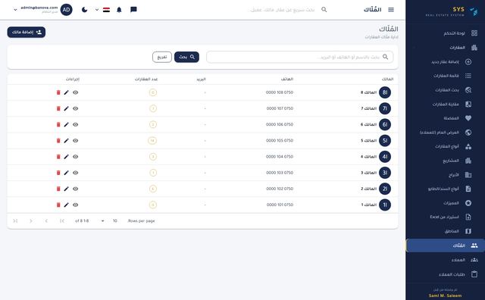This screenshot has height=300, width=485.
Task: Toggle the sidebar with hamburger menu icon
Action: [391, 10]
